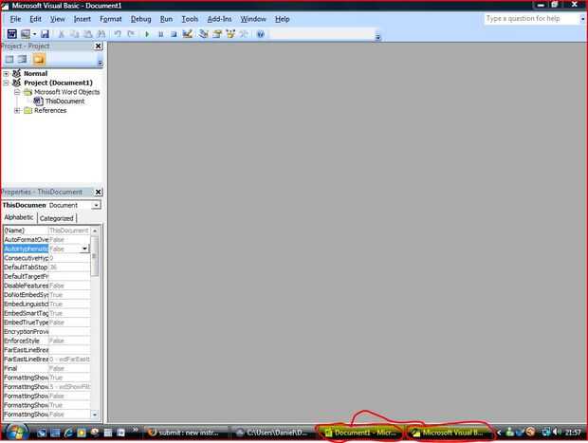Close the Properties - ThisDocument panel
588x443 pixels.
[98, 192]
